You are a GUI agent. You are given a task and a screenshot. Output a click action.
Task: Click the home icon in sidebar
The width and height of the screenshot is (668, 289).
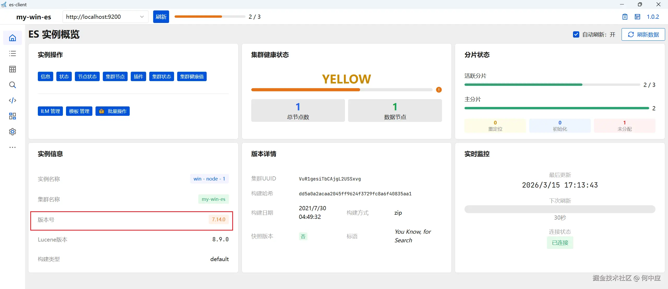(13, 38)
